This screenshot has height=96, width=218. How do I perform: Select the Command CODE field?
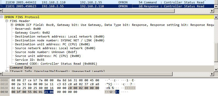click(56, 64)
